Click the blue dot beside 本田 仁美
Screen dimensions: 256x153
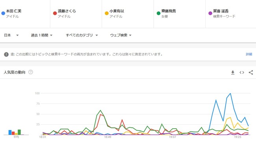coord(3,13)
